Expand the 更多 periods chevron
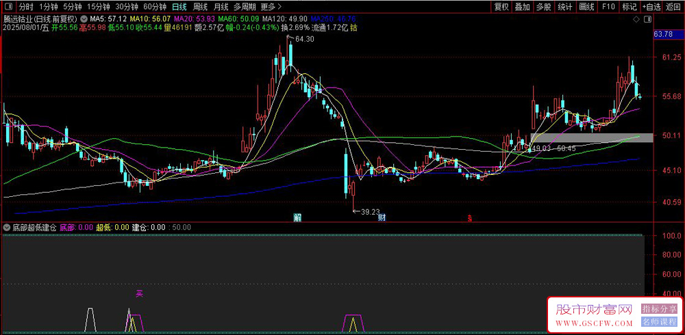 click(279, 7)
